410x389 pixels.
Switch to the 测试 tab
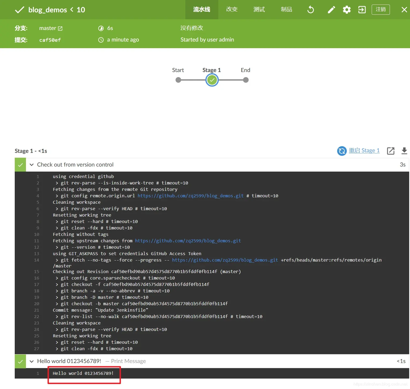point(259,10)
